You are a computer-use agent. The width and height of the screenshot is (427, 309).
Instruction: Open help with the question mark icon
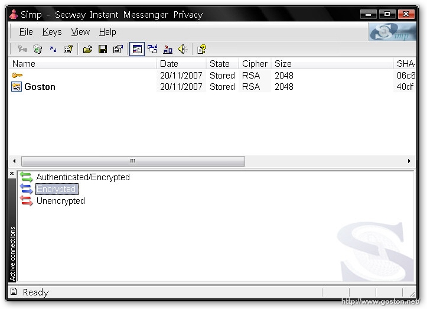point(201,49)
